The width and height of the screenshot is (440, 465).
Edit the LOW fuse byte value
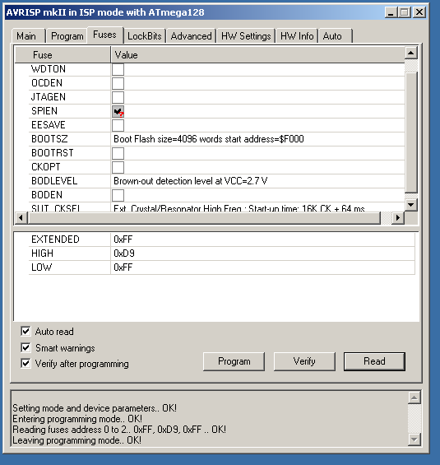[x=263, y=267]
